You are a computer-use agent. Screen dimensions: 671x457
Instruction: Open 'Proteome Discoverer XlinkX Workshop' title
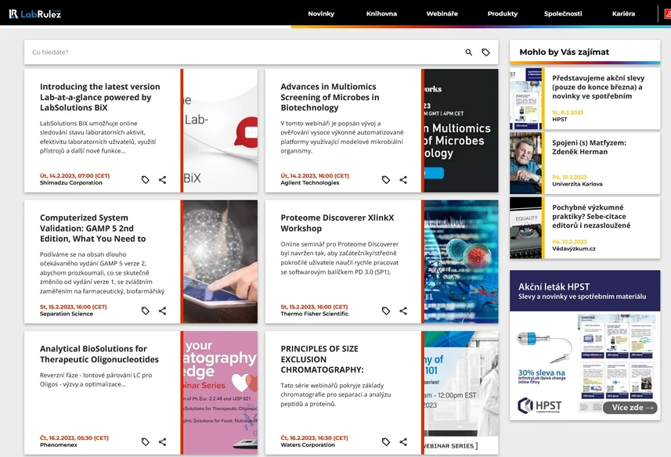click(337, 223)
